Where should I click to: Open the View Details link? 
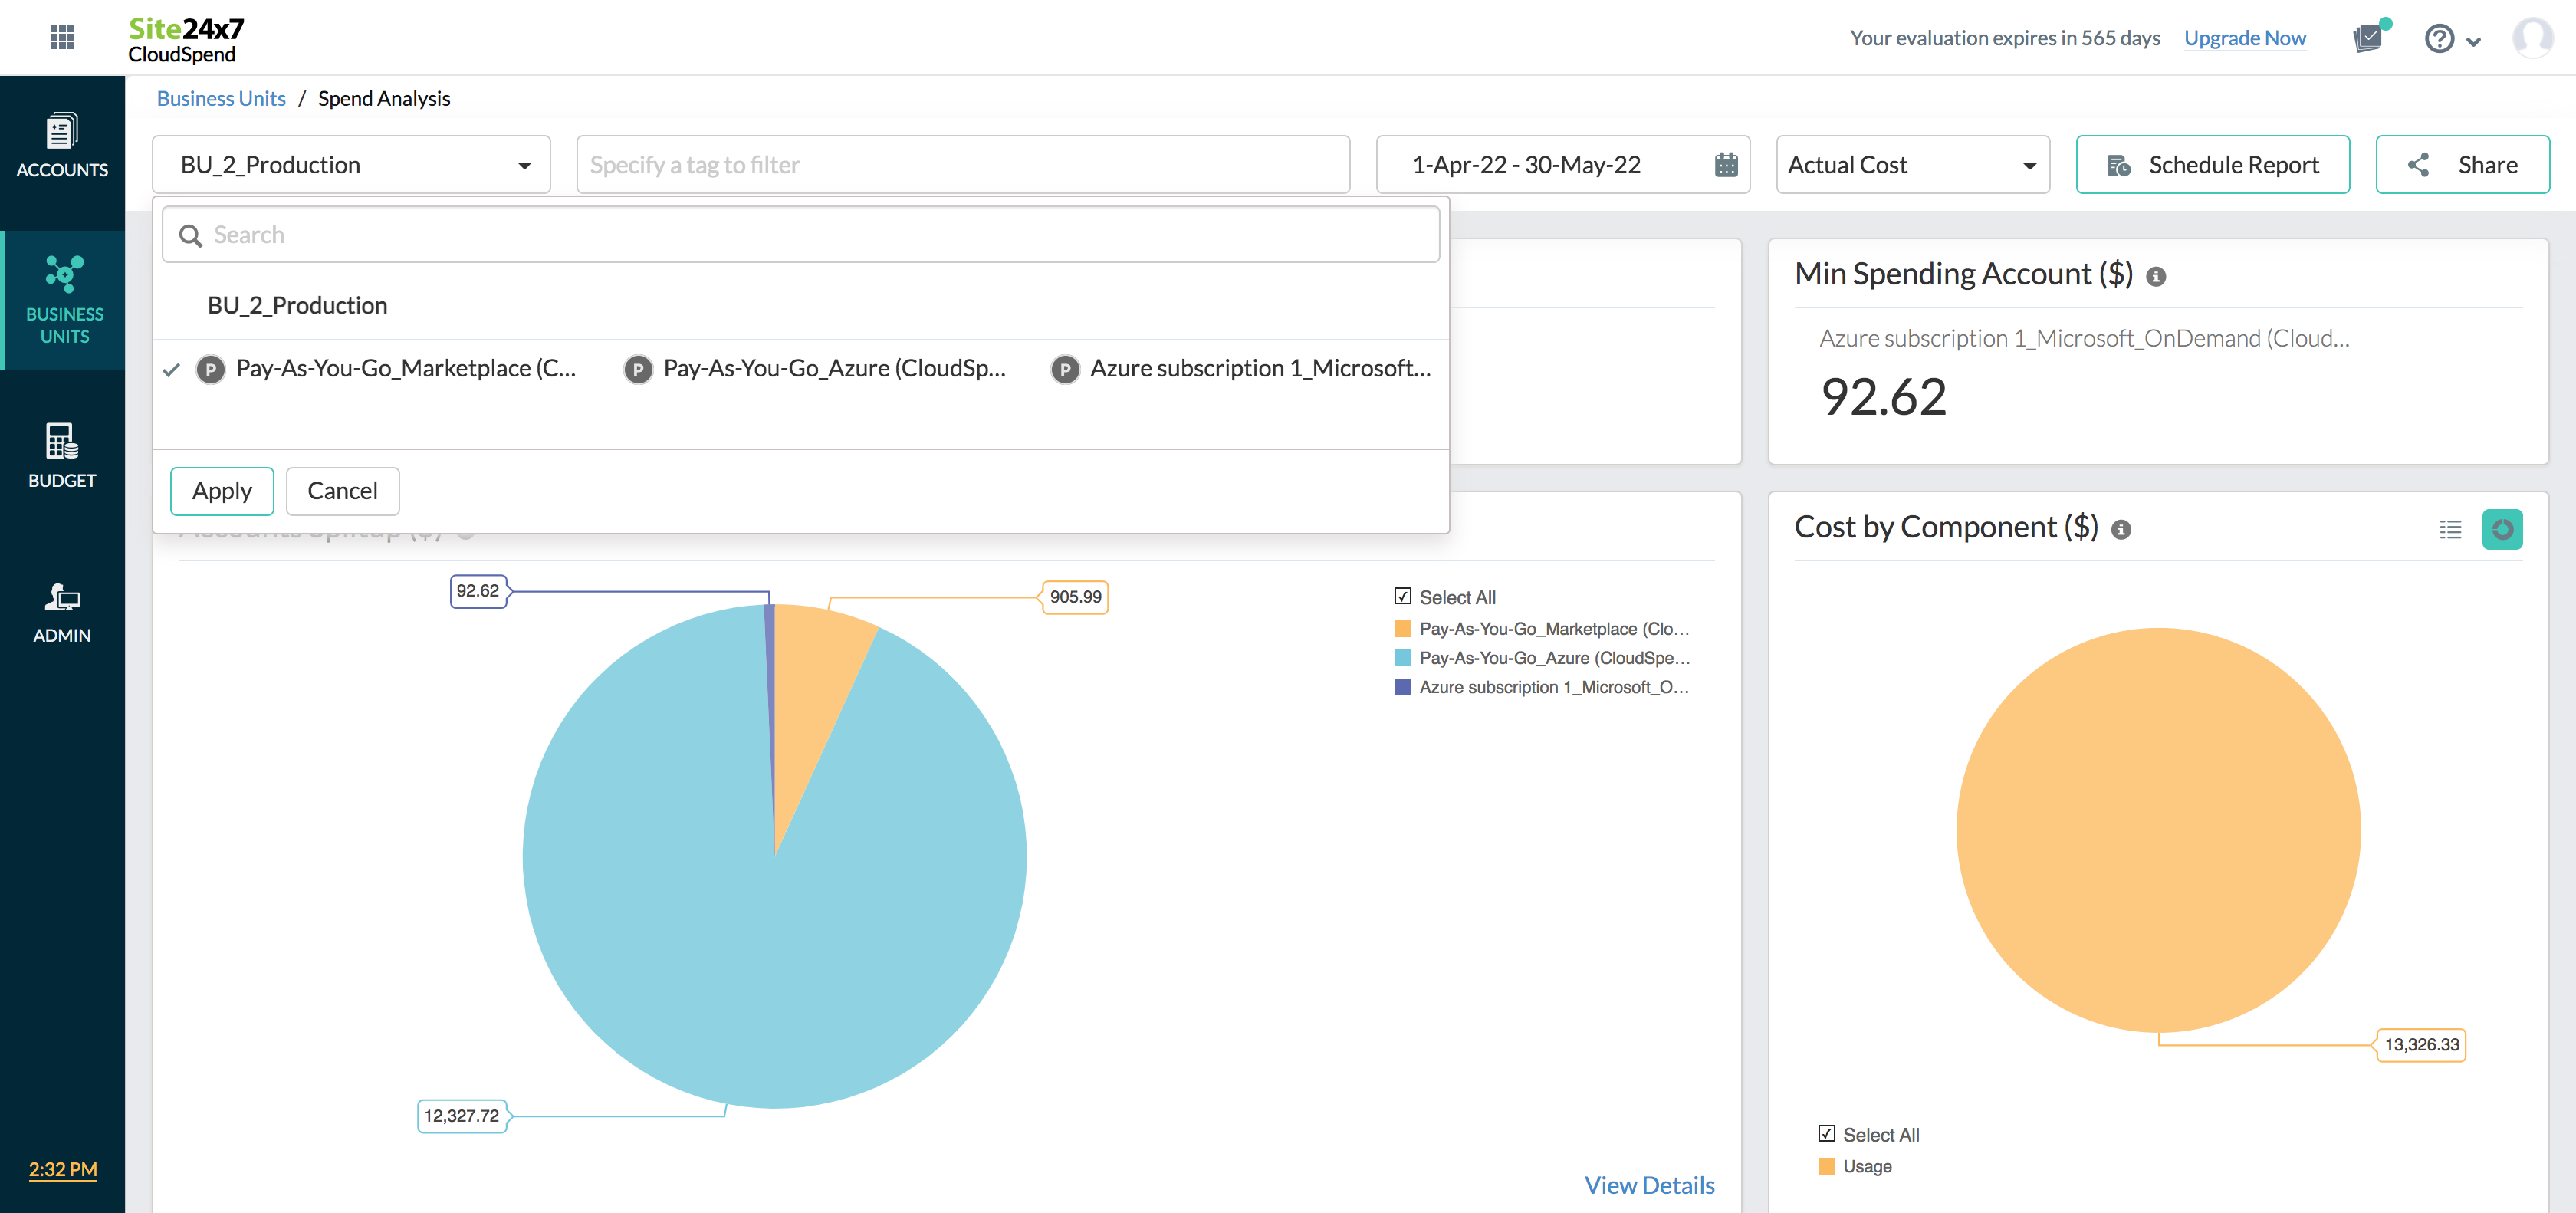click(1648, 1185)
